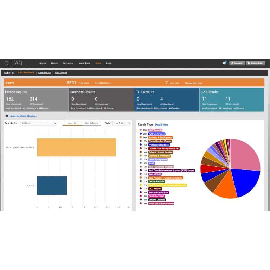Select the Email legend label

152,163
